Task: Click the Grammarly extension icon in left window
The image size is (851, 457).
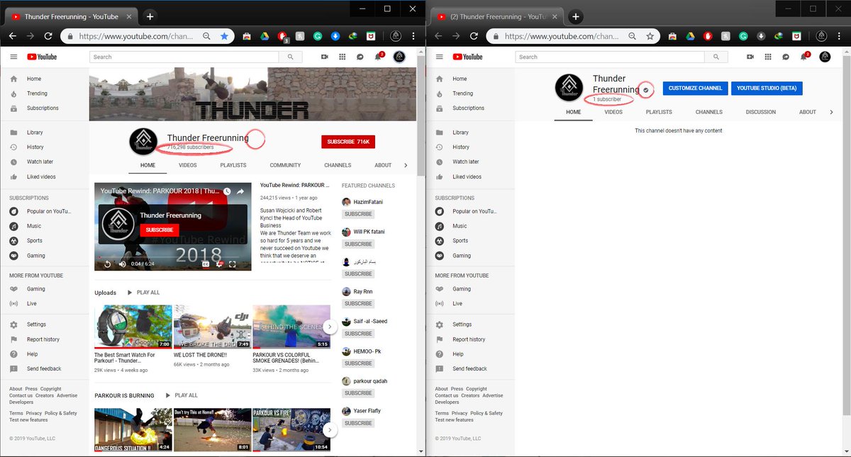Action: (x=318, y=35)
